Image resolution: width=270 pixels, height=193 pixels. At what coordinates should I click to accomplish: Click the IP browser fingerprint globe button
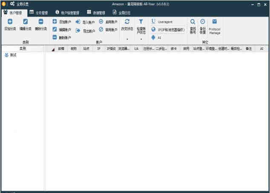(x=168, y=30)
